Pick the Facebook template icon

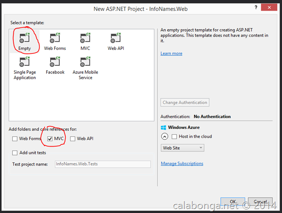55,62
